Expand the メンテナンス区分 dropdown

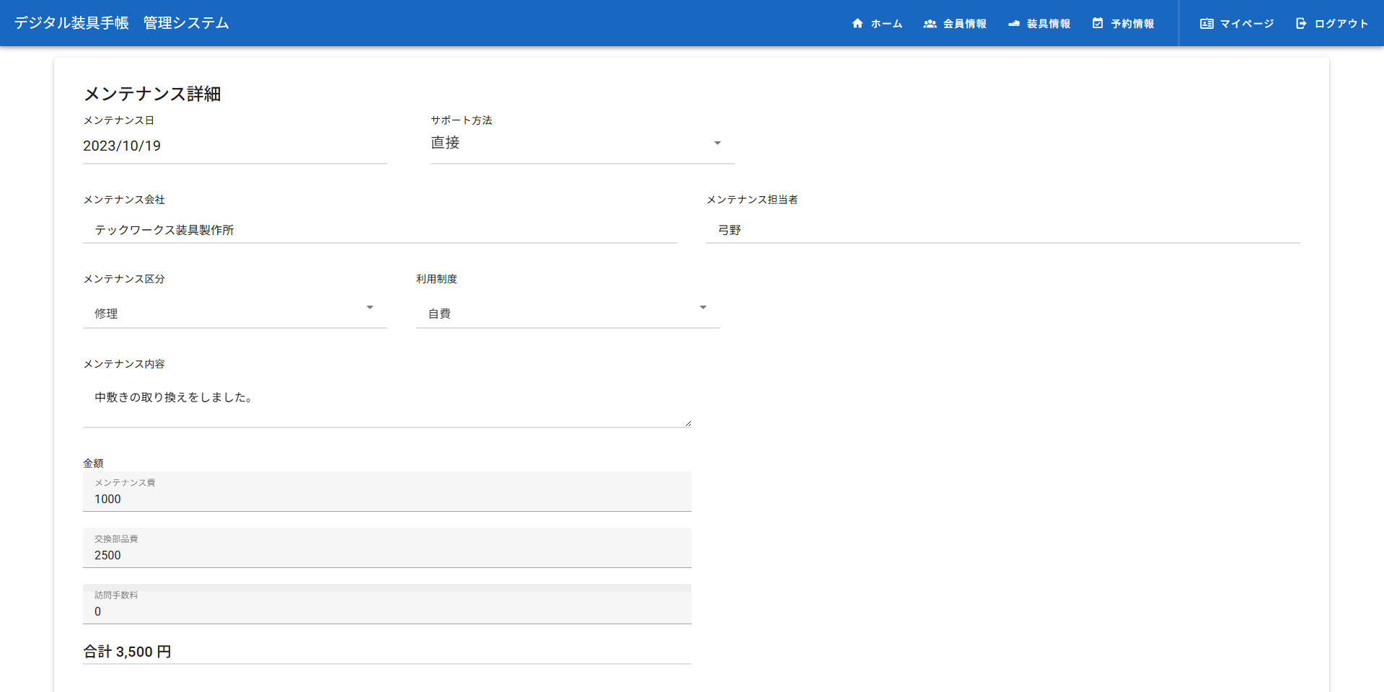(x=369, y=308)
